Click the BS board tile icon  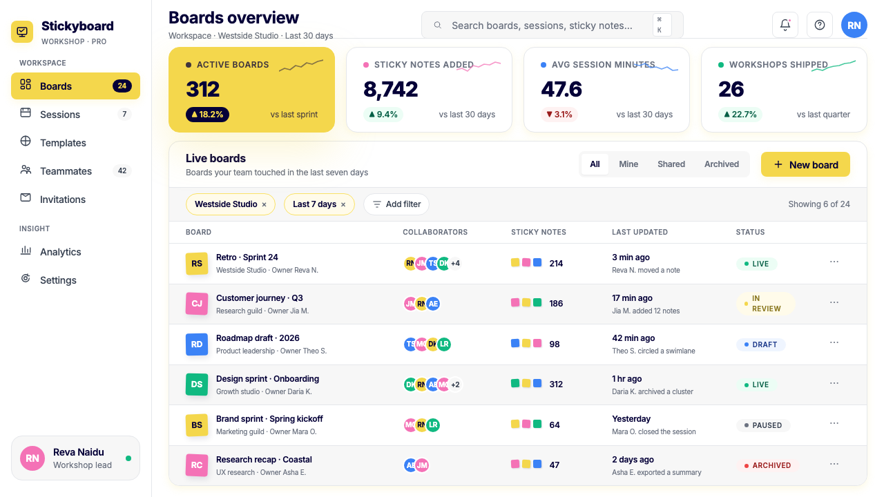point(197,425)
